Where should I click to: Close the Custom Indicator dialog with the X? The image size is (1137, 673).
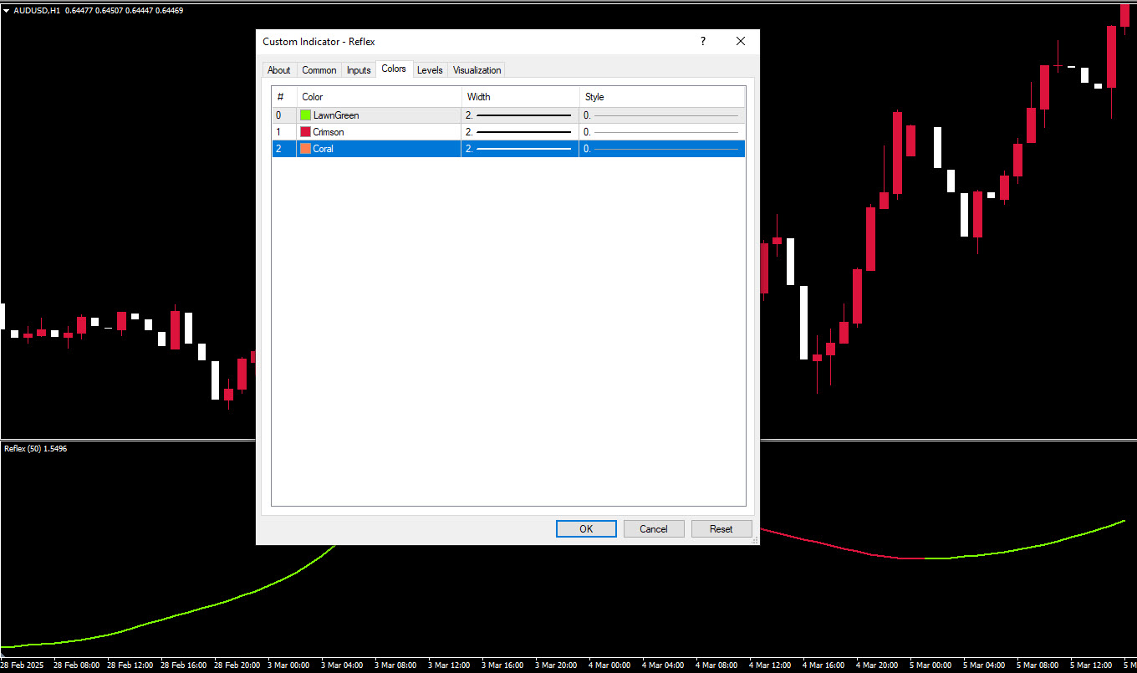pos(740,41)
